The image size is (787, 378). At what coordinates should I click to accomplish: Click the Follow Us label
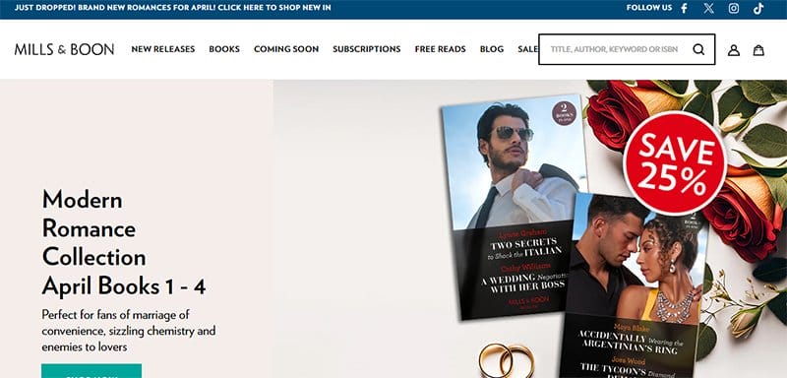tap(649, 8)
